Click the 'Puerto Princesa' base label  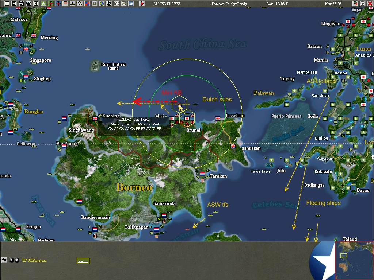click(286, 116)
